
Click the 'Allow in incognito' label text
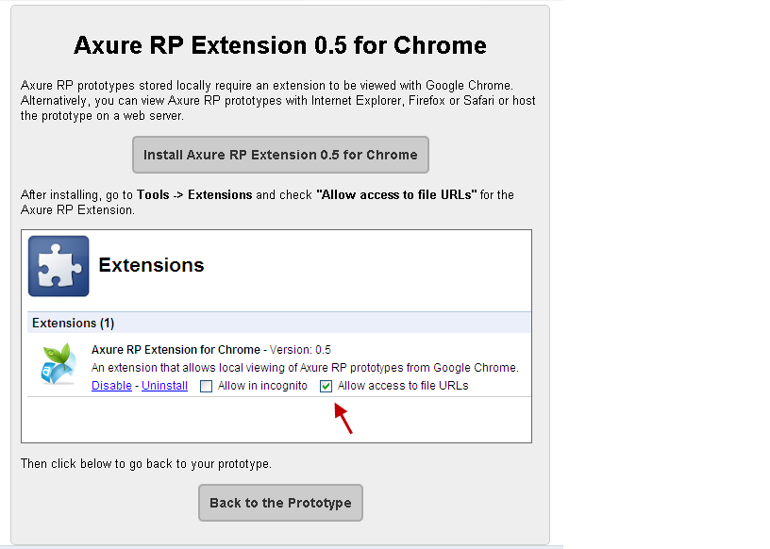[x=262, y=386]
